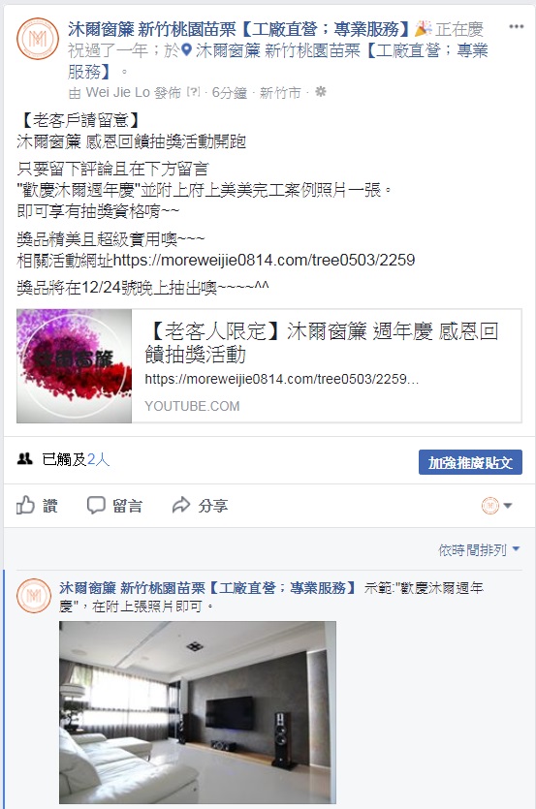Click the thumbs-up 讚 icon
Viewport: 536px width, 809px height.
25,505
